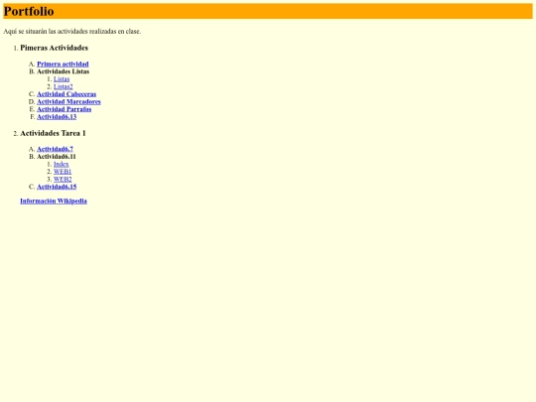The width and height of the screenshot is (536, 402).
Task: Click the Actividad6.7 link
Action: tap(55, 149)
